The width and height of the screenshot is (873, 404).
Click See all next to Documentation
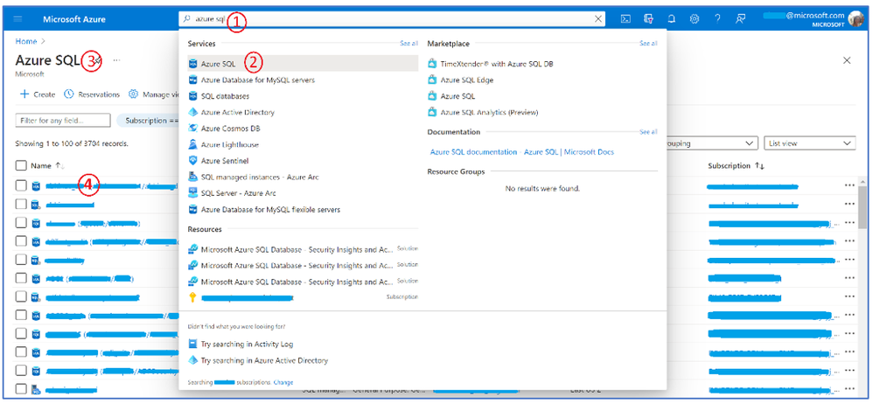point(648,132)
